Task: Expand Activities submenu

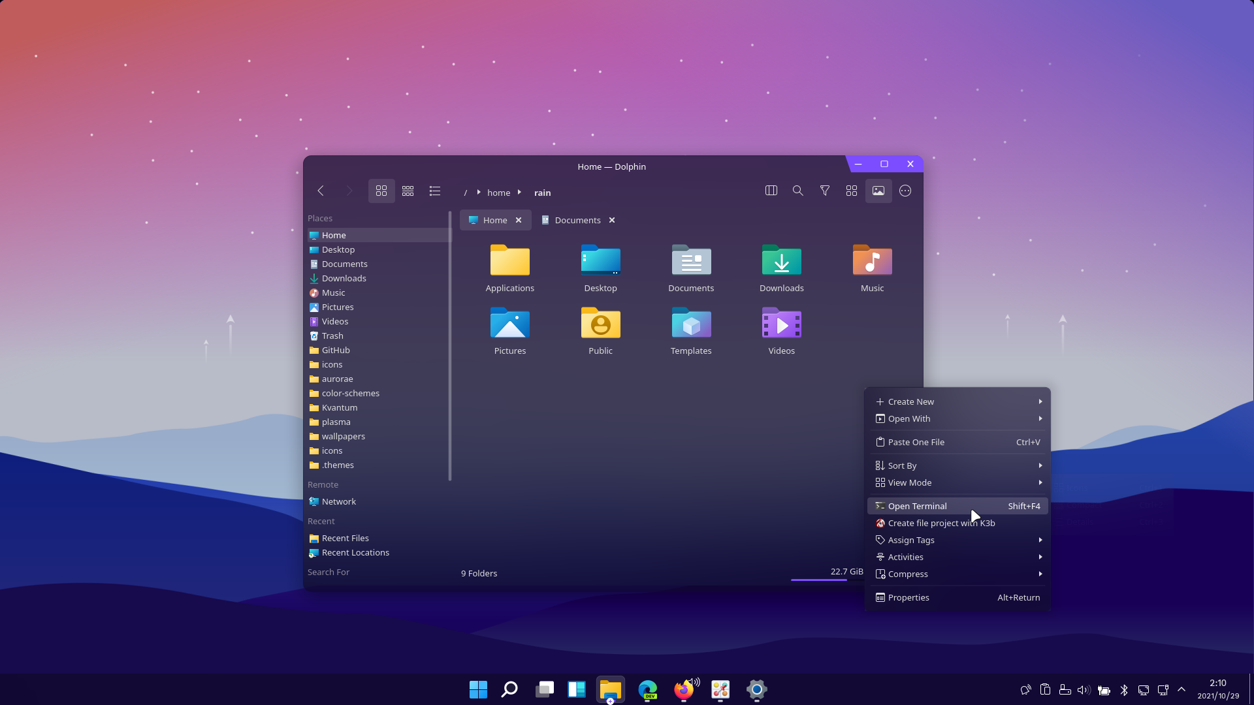Action: (x=957, y=557)
